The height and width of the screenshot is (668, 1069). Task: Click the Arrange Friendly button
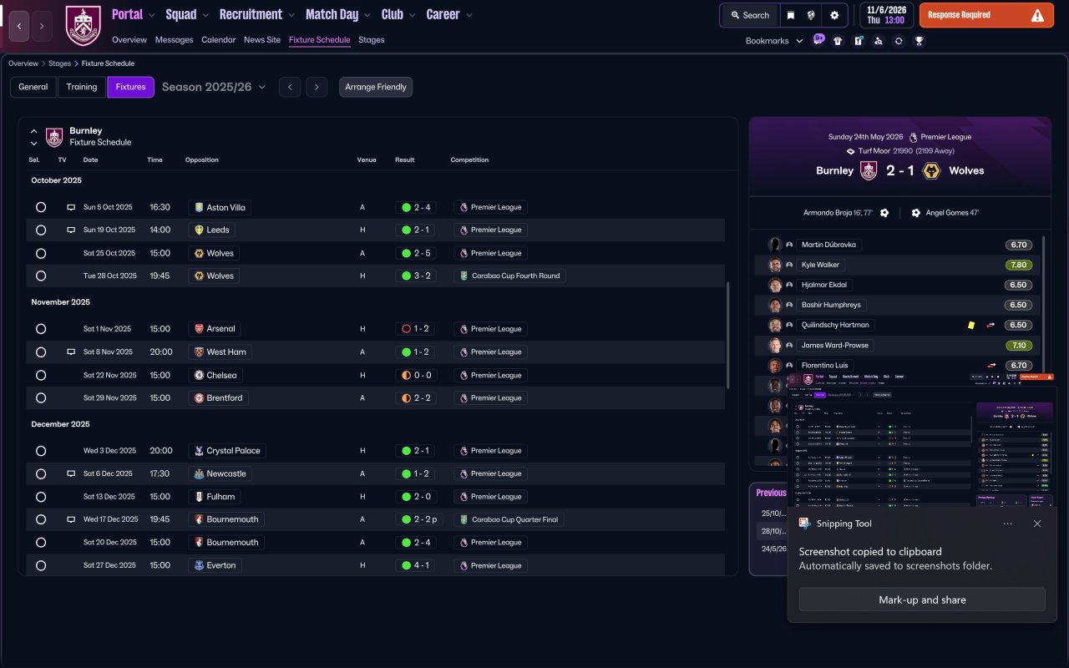click(x=376, y=87)
